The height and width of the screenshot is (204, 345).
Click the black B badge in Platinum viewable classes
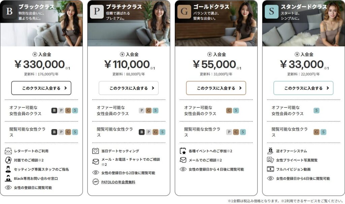click(142, 132)
